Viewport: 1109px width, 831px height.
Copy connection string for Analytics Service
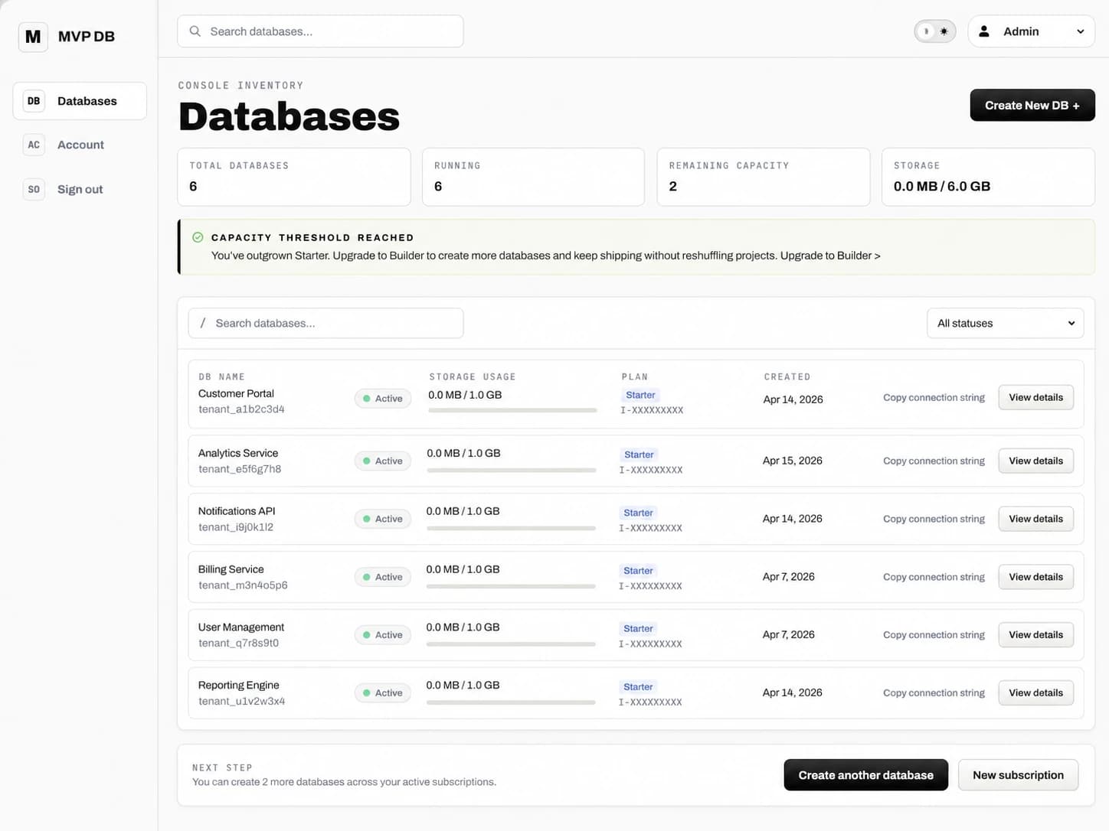tap(934, 461)
